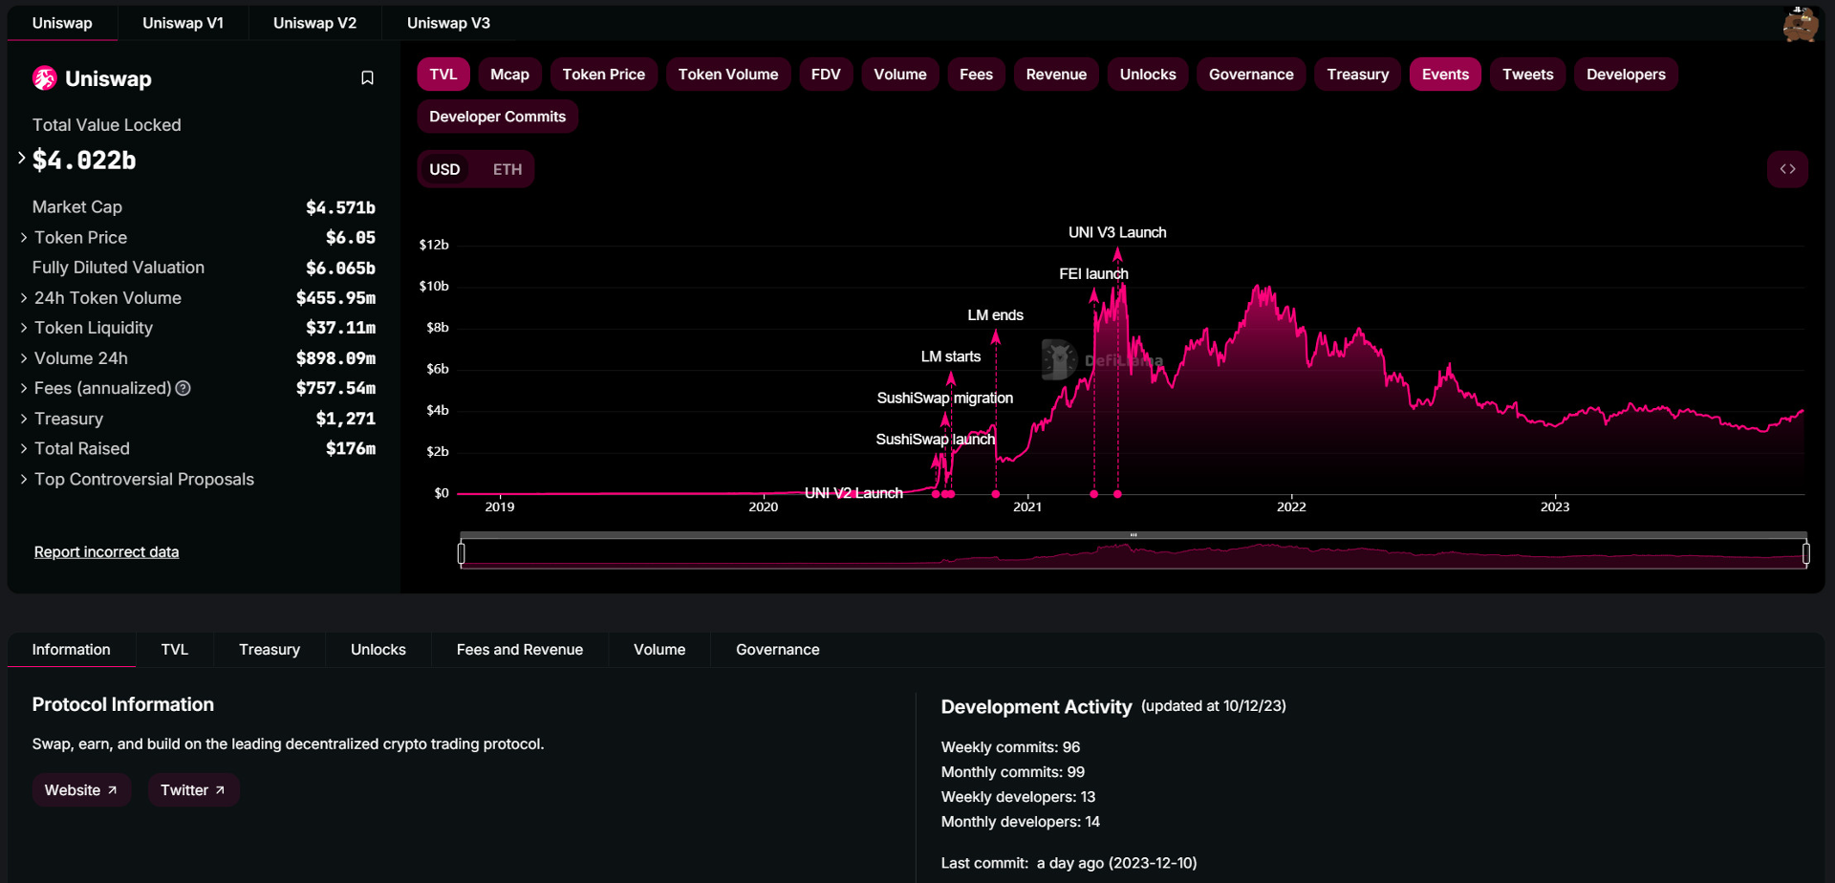The width and height of the screenshot is (1835, 883).
Task: Toggle Developers chart metric
Action: [x=1626, y=75]
